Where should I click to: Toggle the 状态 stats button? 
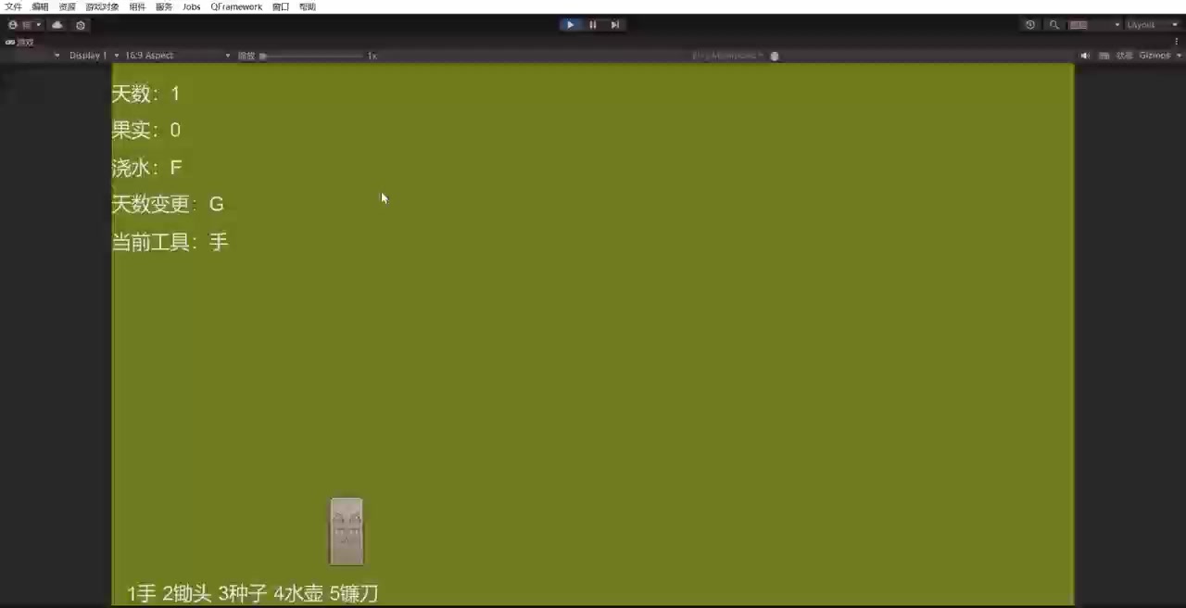point(1124,56)
